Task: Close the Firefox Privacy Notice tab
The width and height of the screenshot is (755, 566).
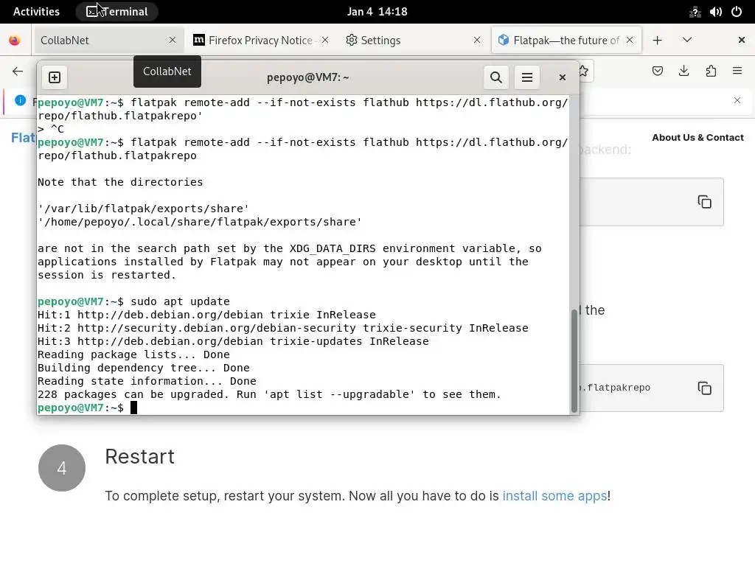Action: (325, 41)
